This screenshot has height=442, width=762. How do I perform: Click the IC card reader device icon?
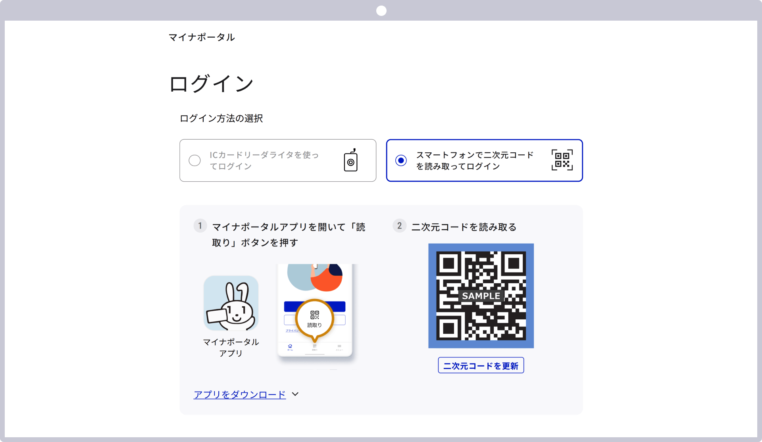pyautogui.click(x=350, y=160)
